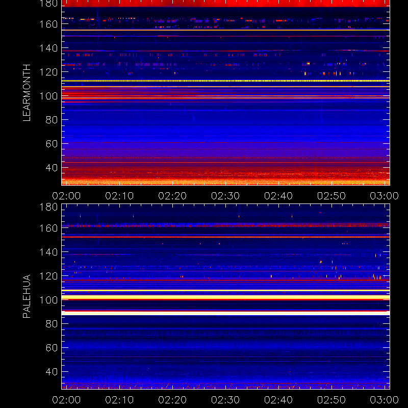Image resolution: width=408 pixels, height=408 pixels.
Task: Click the 02:00 time label under the Learmonth plot
Action: tap(66, 196)
